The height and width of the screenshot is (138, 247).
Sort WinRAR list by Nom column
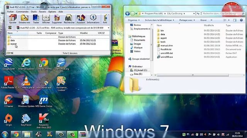point(17,33)
